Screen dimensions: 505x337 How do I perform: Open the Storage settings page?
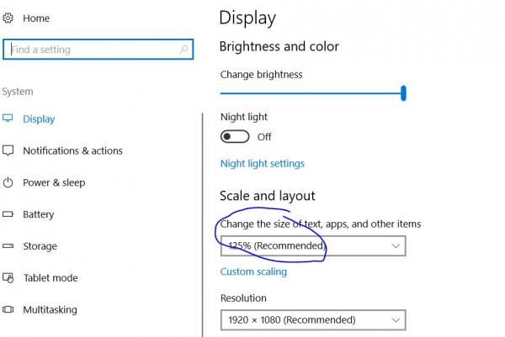pos(40,246)
